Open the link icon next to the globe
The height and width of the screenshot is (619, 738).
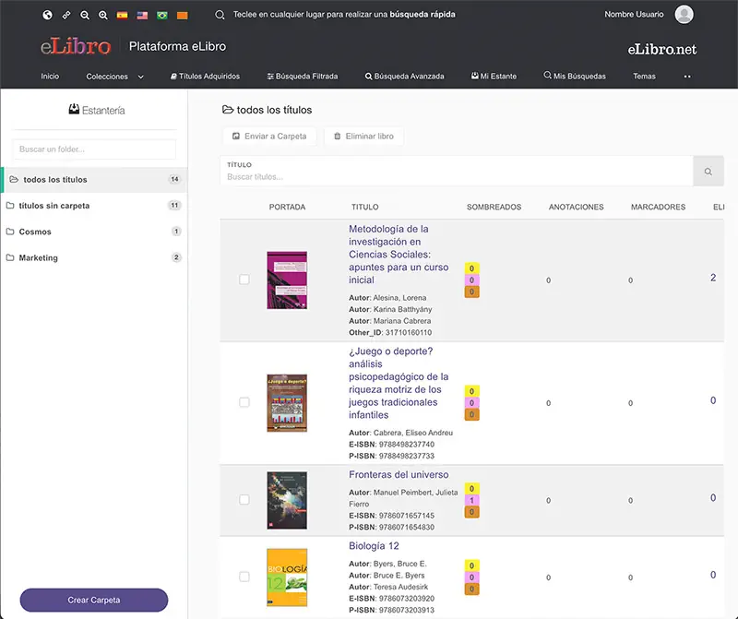(x=65, y=15)
